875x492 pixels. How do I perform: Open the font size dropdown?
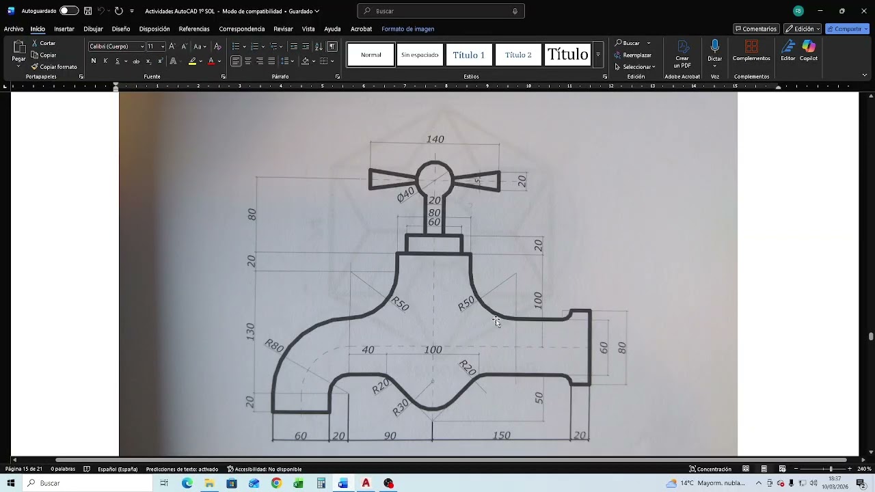163,46
